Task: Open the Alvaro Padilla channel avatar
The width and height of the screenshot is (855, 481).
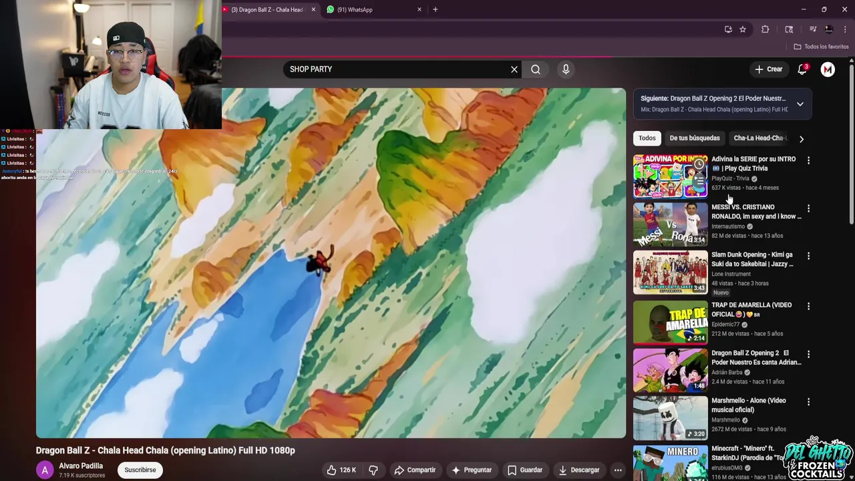Action: (x=45, y=470)
